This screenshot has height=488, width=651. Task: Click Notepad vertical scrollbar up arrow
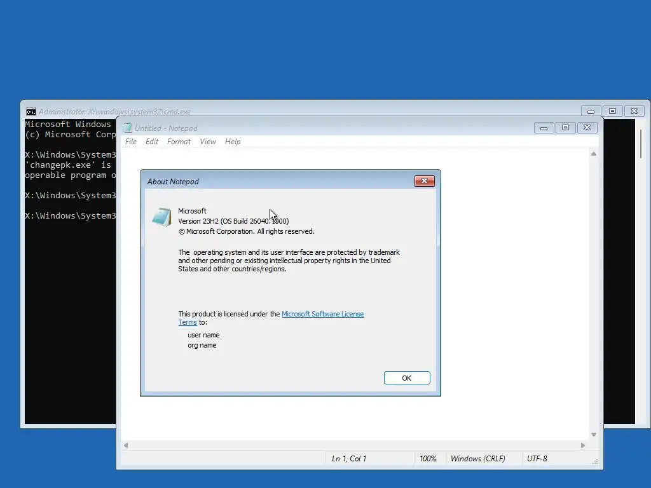click(x=594, y=154)
